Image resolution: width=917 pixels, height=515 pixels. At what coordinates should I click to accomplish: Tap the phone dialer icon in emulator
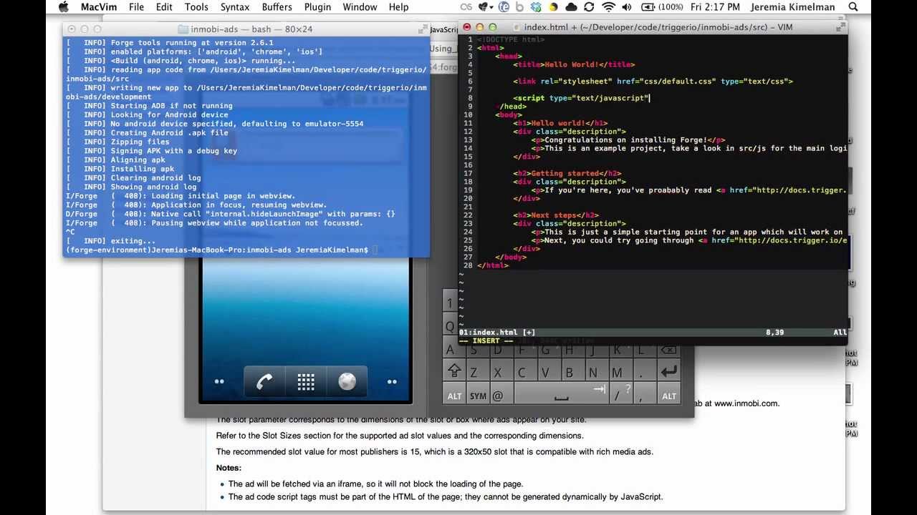point(264,381)
